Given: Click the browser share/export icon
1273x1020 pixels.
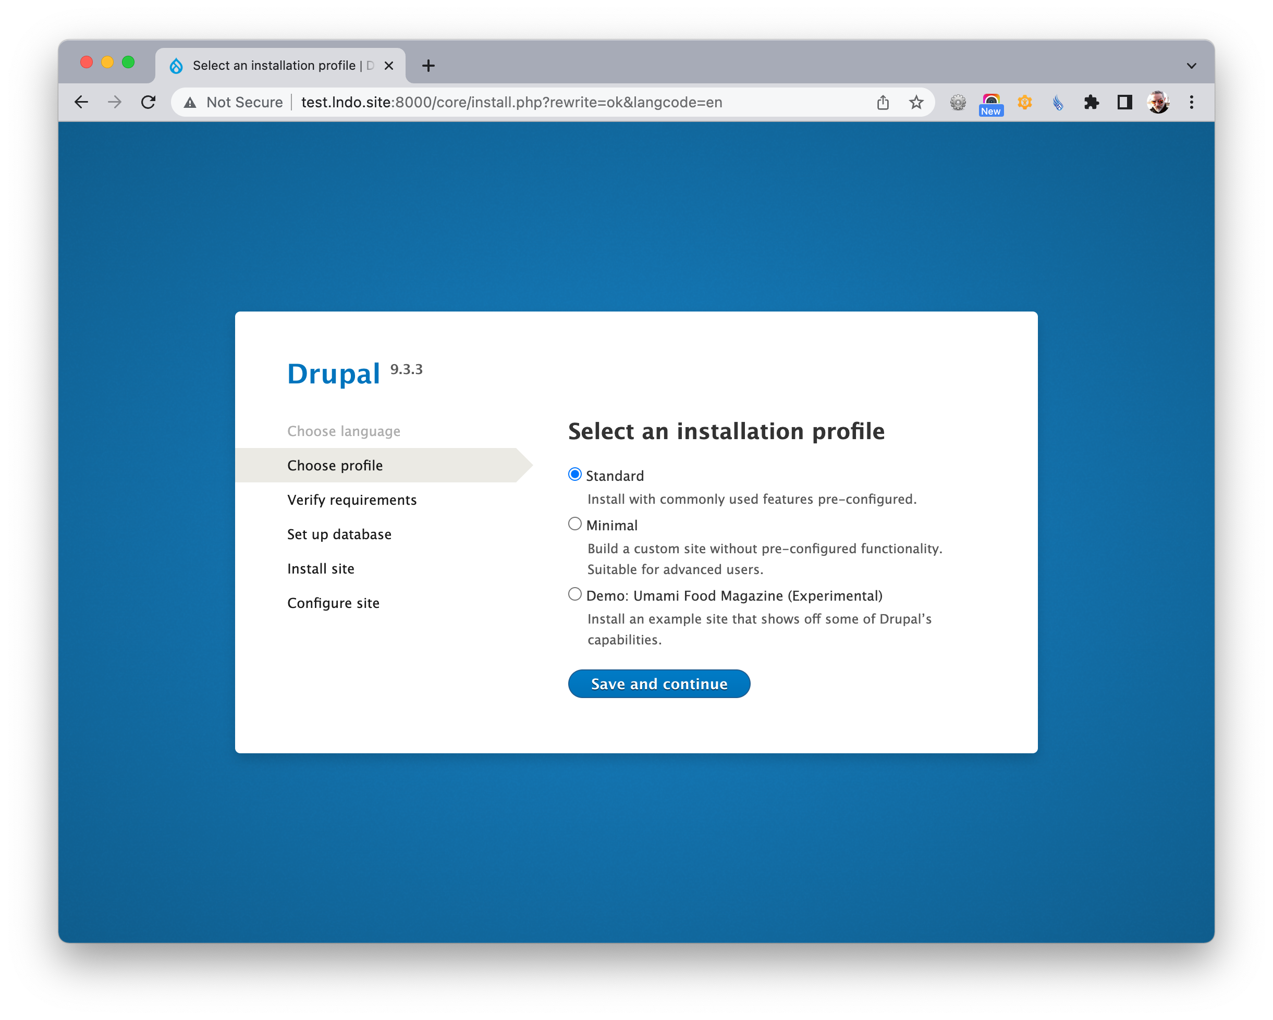Looking at the screenshot, I should tap(883, 102).
